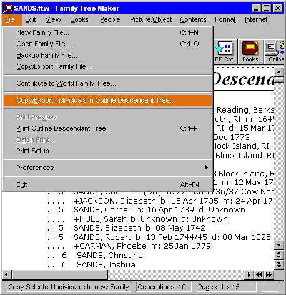Select Copy/Export Individuals in Outline Descendant Tree
This screenshot has width=286, height=295.
tap(107, 100)
